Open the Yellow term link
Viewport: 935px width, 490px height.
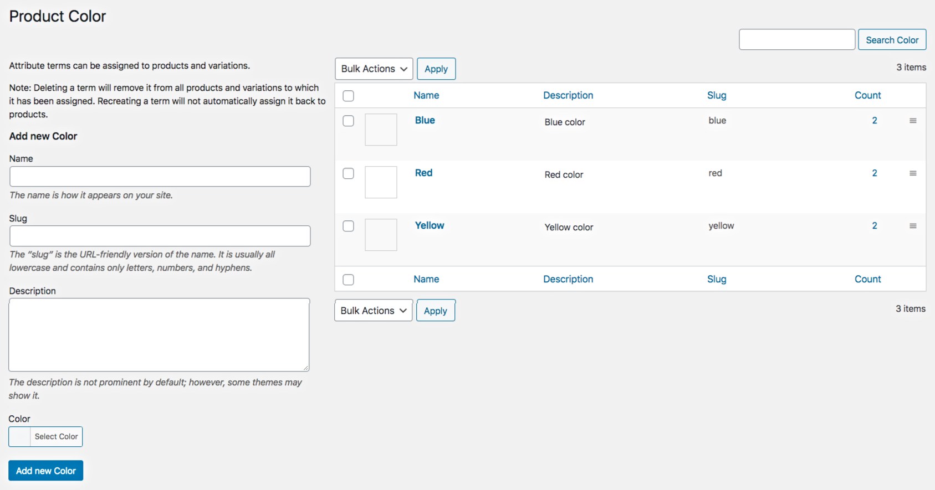tap(430, 225)
